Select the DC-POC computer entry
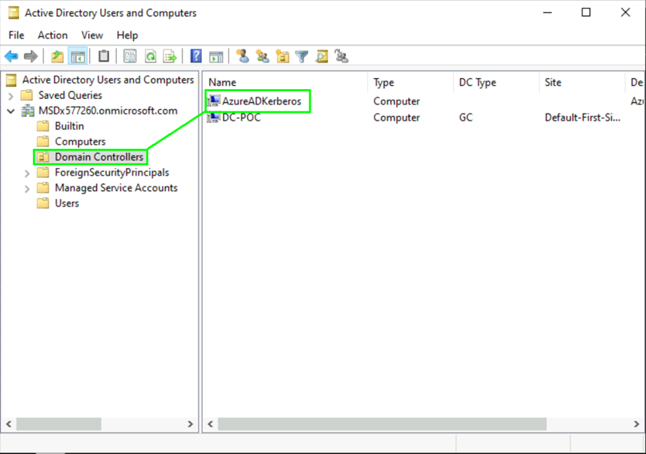Screen dimensions: 646x454 (241, 118)
